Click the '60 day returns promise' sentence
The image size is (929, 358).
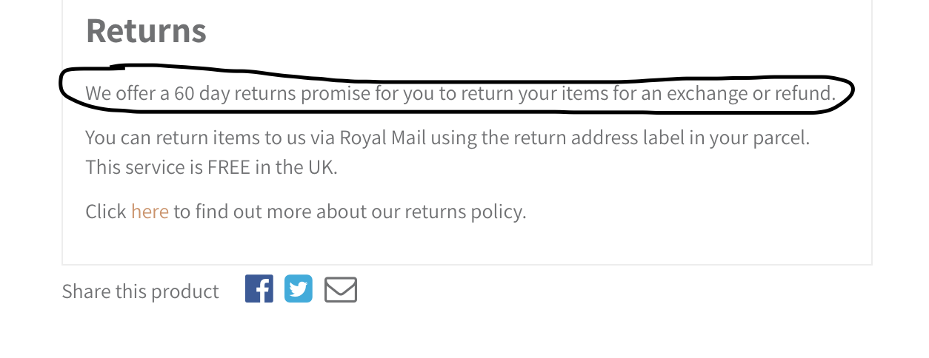(x=460, y=94)
